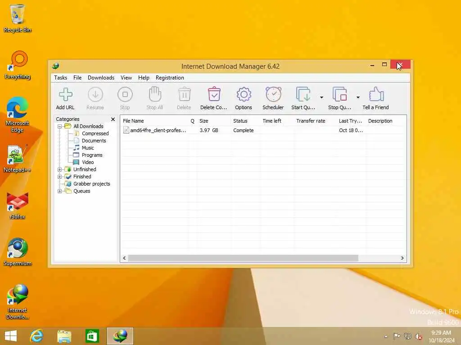Open the Start Queue dropdown arrow
Screen dimensions: 461x345
pos(321,97)
